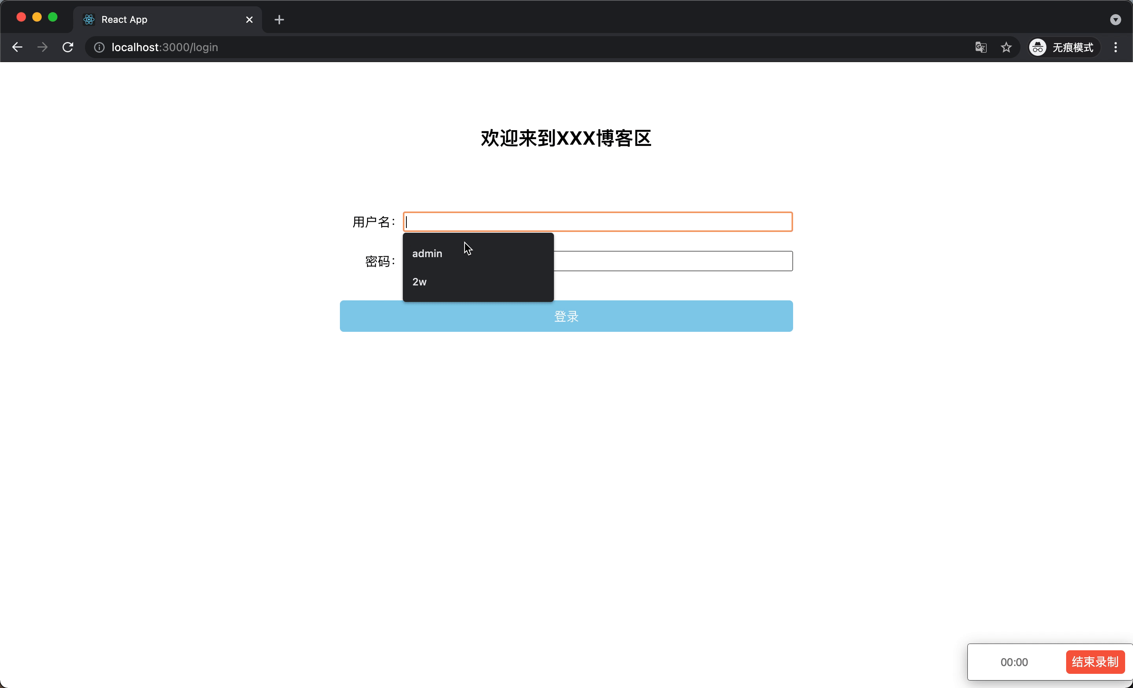Image resolution: width=1133 pixels, height=688 pixels.
Task: Close the React App tab
Action: pyautogui.click(x=249, y=19)
